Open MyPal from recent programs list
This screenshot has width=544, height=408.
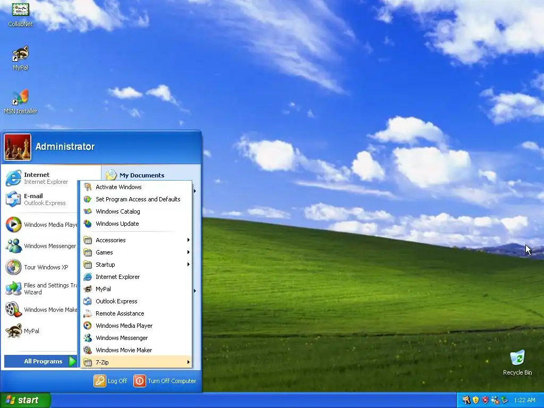40,331
